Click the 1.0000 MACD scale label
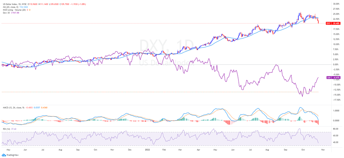Image resolution: width=344 pixels, height=158 pixels. pyautogui.click(x=336, y=111)
